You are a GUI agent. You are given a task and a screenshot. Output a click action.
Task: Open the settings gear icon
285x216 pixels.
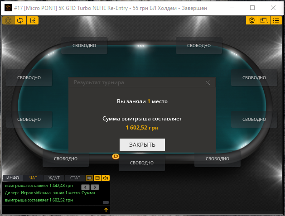tap(252, 20)
